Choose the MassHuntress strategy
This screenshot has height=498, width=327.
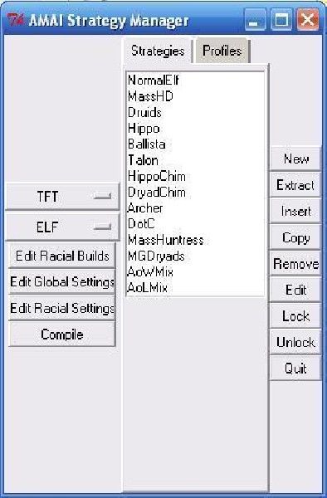point(165,240)
